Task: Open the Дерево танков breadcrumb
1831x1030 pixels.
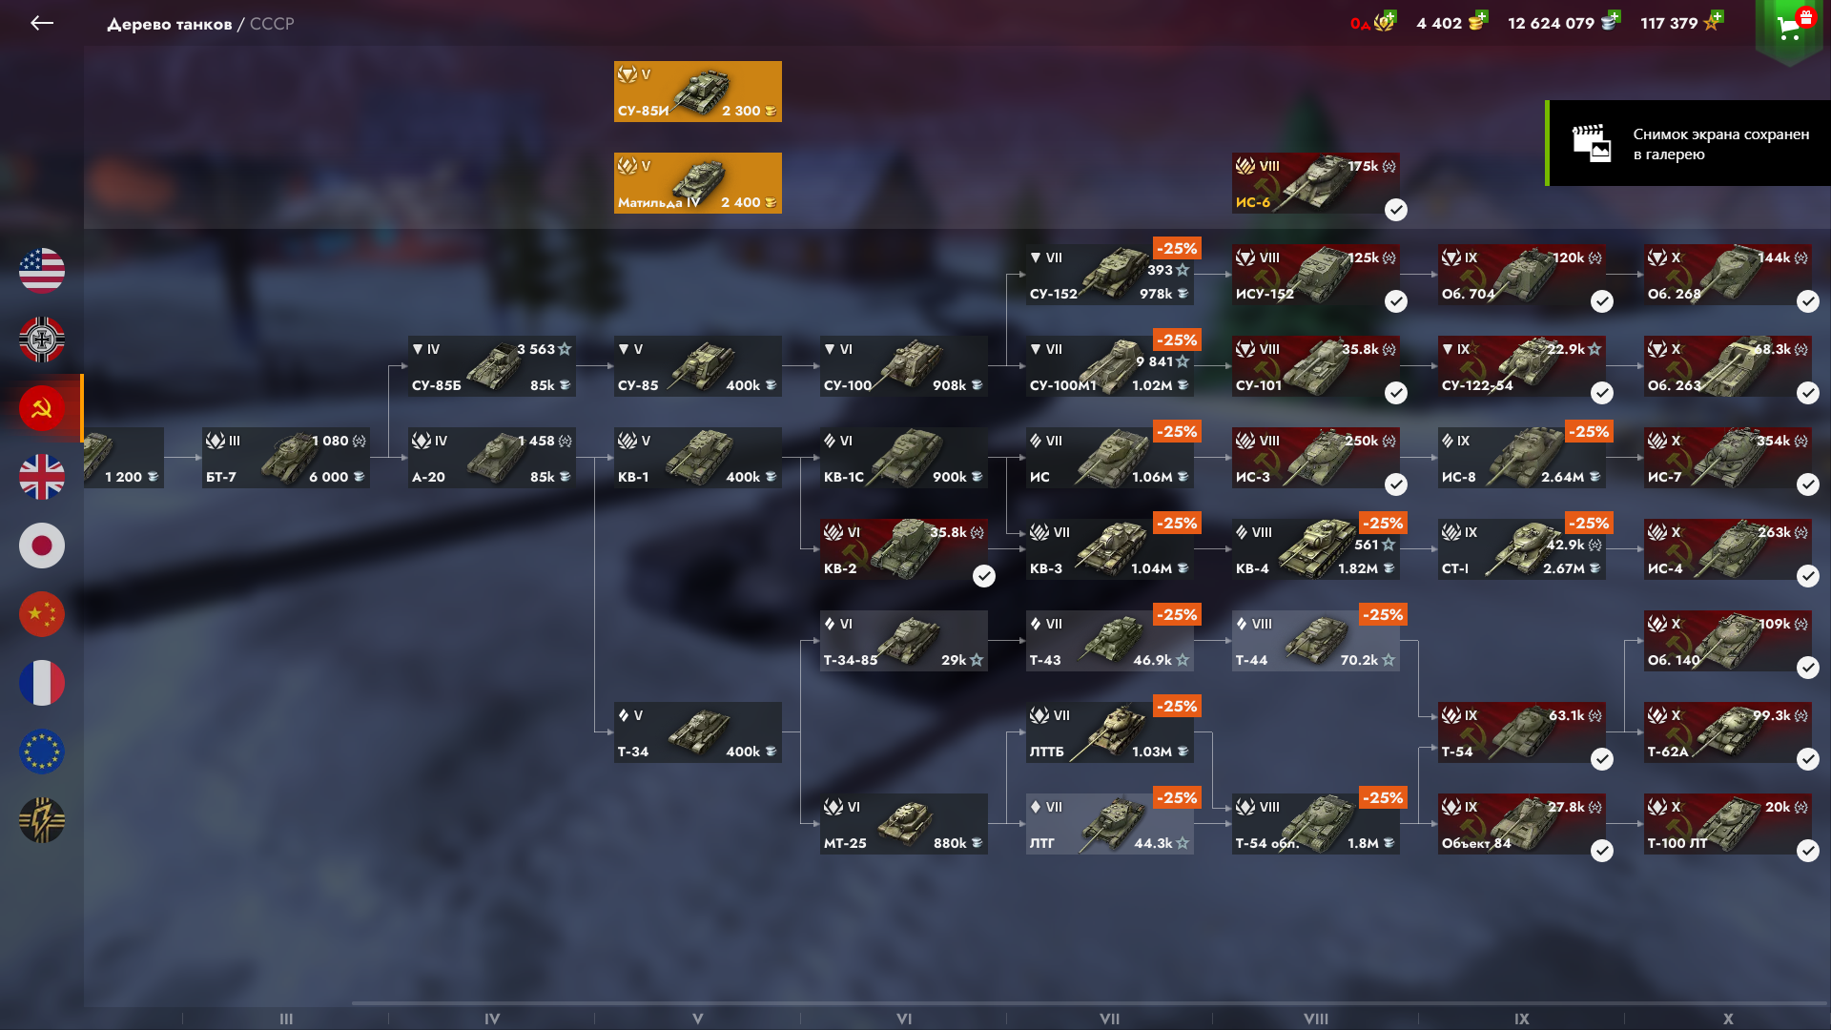Action: (170, 24)
